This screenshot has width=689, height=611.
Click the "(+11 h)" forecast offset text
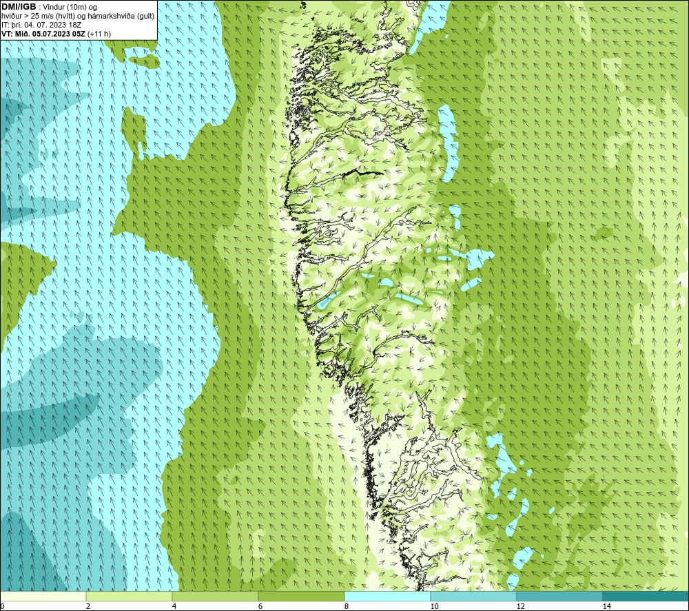point(99,34)
